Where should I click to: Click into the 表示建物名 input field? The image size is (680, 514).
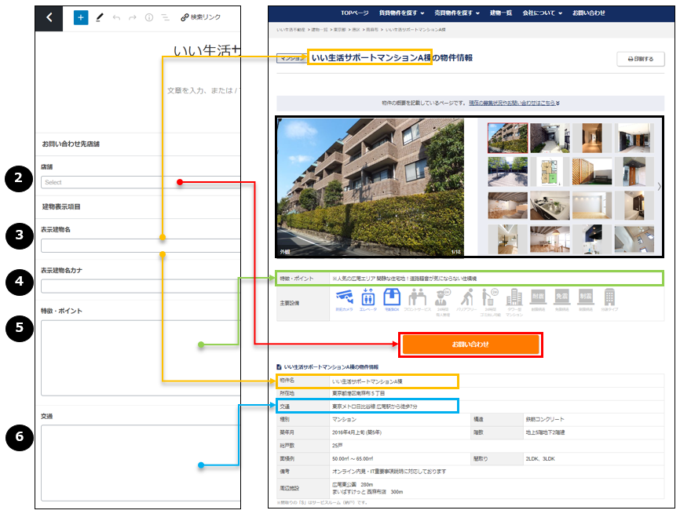point(140,246)
